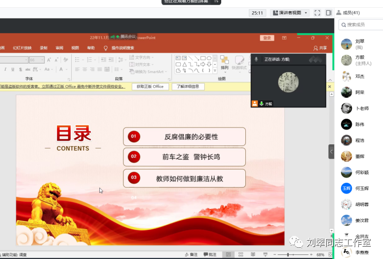Select the text box shape icon

tap(178, 58)
